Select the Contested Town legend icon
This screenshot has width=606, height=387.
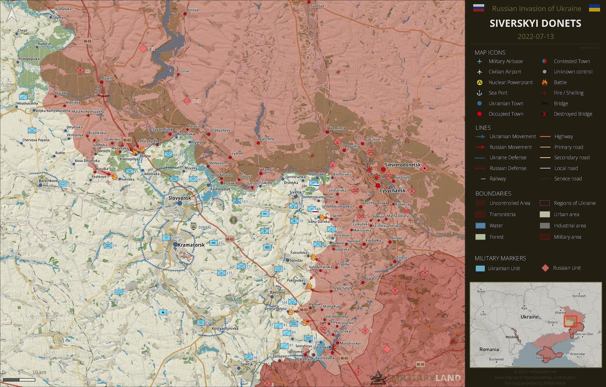click(545, 61)
